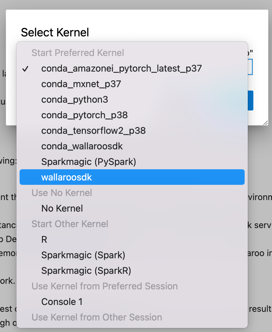Choose conda_mxnet_p37 from the kernel list

point(81,84)
